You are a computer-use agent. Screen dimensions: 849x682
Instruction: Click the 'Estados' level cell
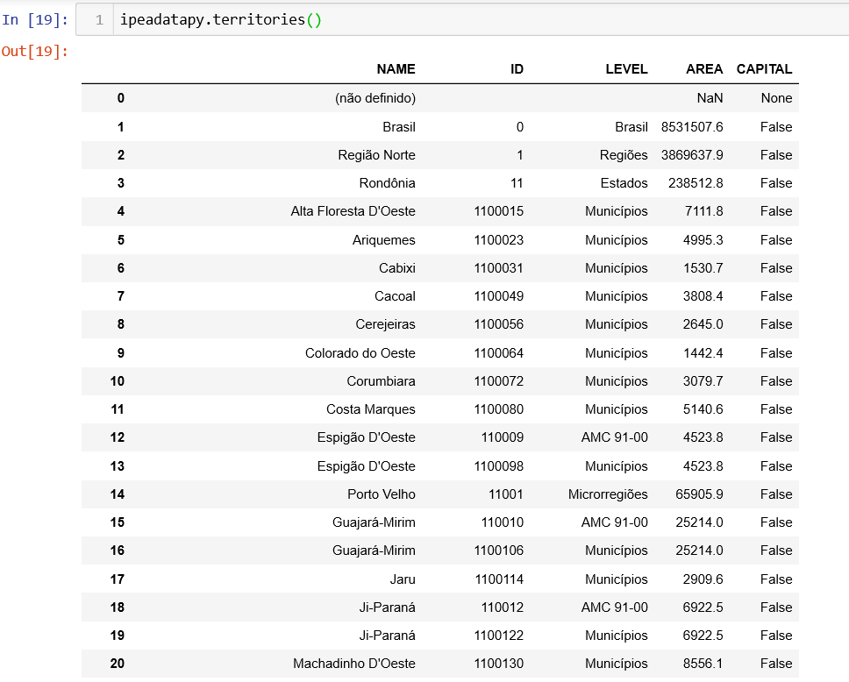pos(624,183)
